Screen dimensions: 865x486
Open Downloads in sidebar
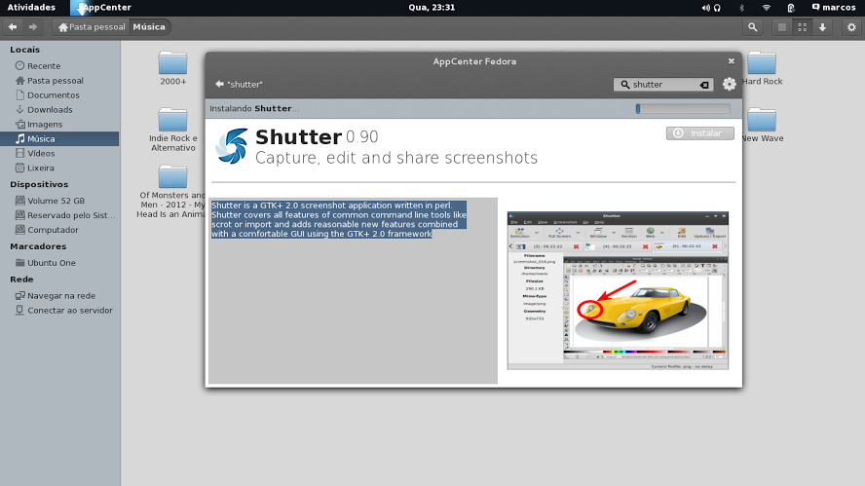tap(59, 110)
